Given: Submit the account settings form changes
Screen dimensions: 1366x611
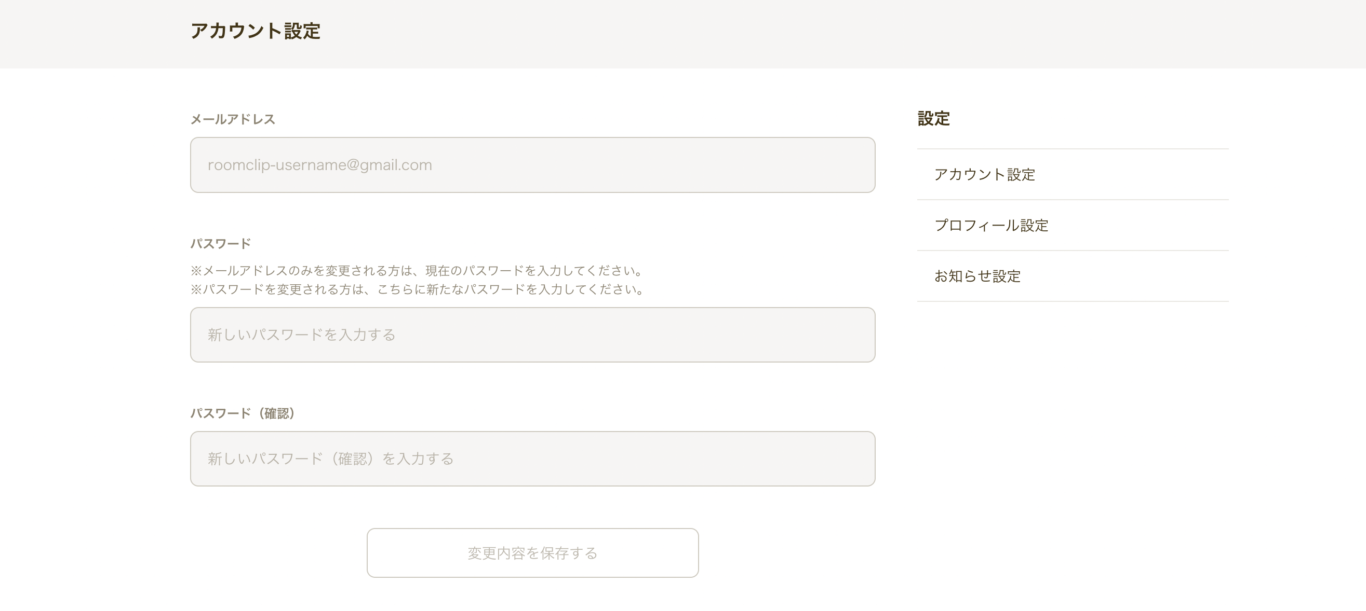Looking at the screenshot, I should (x=532, y=553).
